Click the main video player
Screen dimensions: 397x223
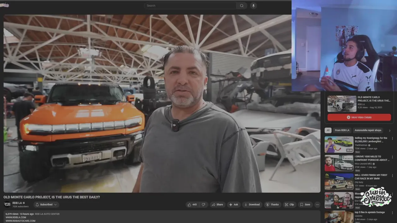pos(162,103)
